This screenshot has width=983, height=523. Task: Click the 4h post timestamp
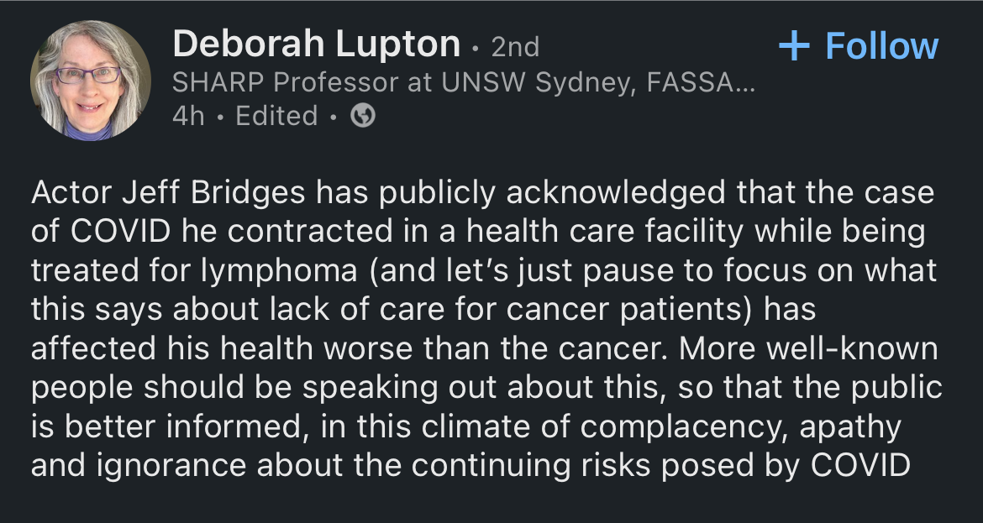tap(189, 116)
